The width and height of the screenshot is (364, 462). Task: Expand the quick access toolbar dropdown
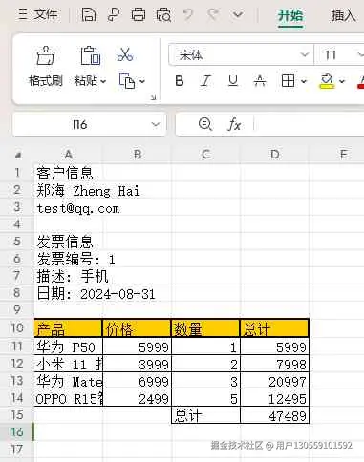pyautogui.click(x=238, y=14)
